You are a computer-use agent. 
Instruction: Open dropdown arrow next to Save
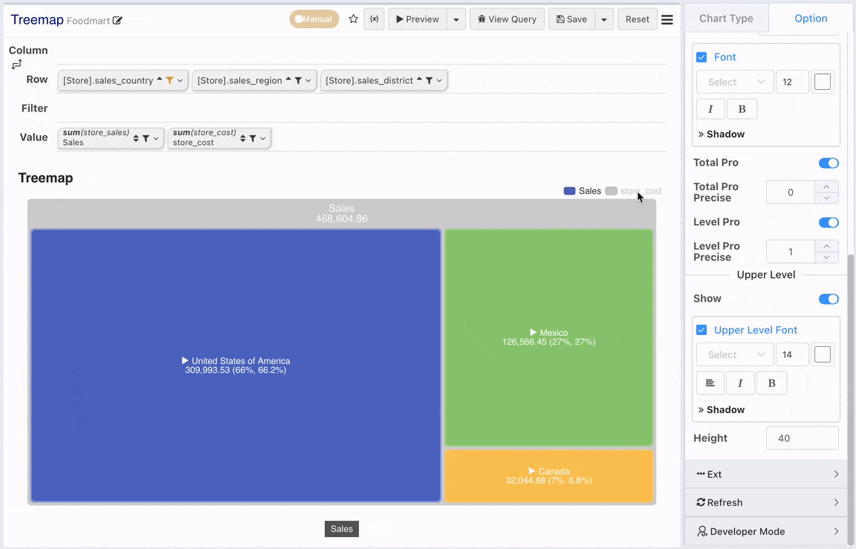(604, 19)
